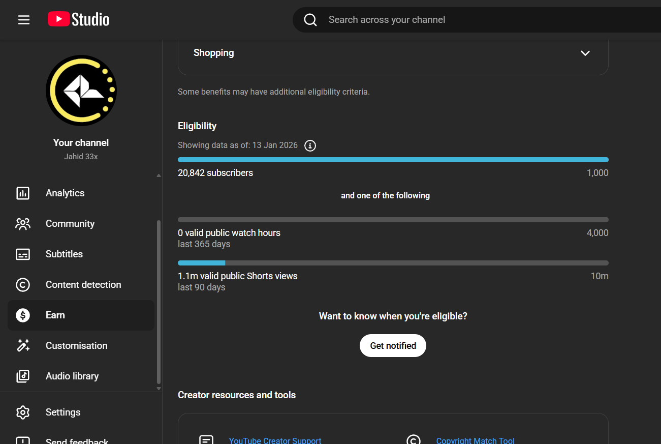Select the Community people icon
The image size is (661, 444).
[23, 224]
